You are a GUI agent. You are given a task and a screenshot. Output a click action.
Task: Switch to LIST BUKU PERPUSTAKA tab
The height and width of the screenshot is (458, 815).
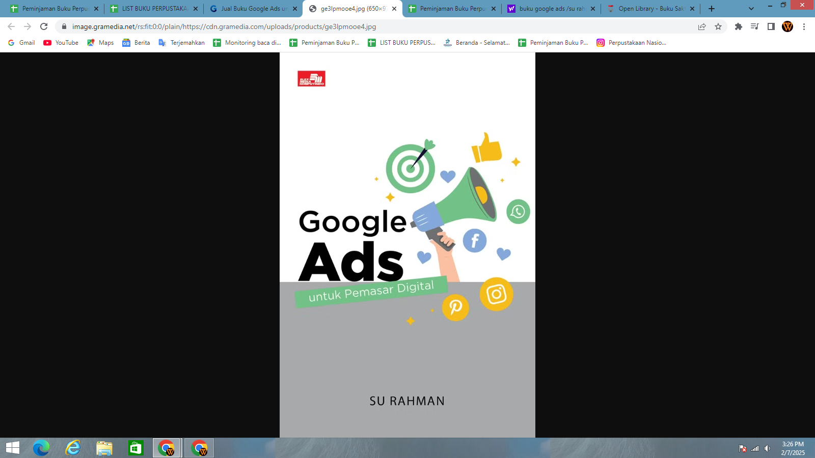click(154, 9)
